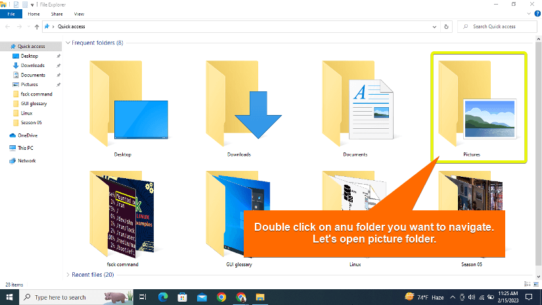Open Google Chrome from the taskbar

221,297
